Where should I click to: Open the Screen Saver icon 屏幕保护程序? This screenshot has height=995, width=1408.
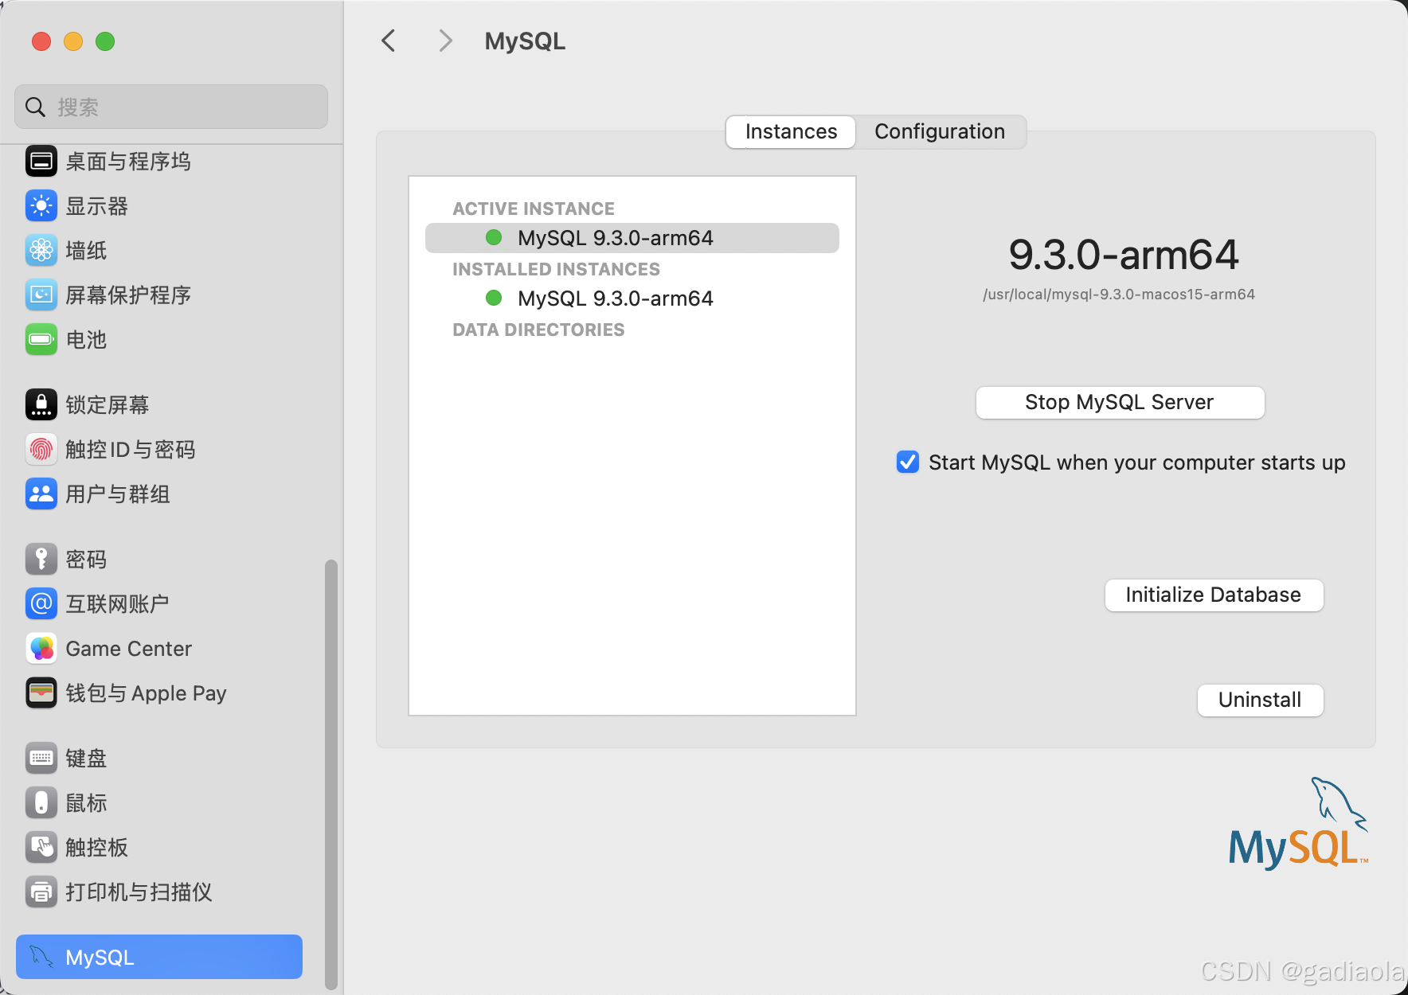[x=41, y=295]
